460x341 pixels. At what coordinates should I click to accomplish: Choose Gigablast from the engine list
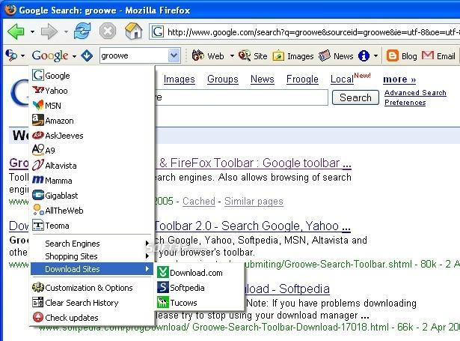tap(92, 195)
